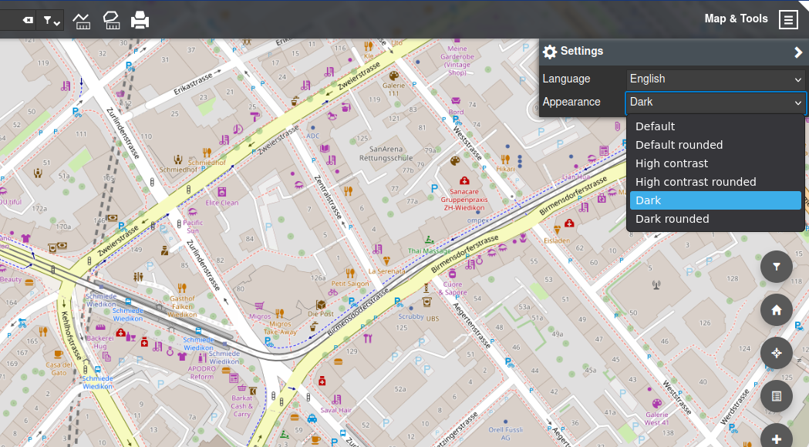Click the round filter button on map

tap(776, 267)
